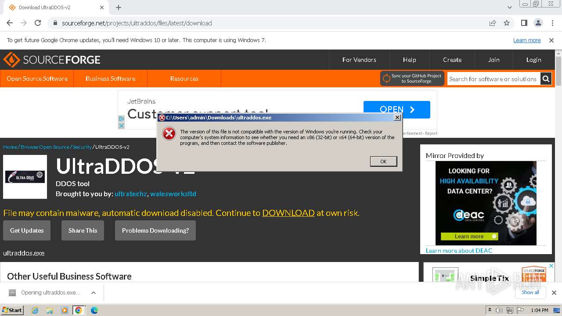Click the DEAC data center ad image
562x316 pixels.
tap(486, 203)
